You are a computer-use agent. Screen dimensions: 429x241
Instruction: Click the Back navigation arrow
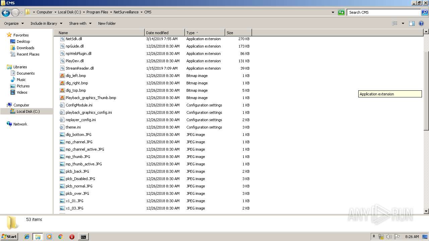tap(6, 12)
